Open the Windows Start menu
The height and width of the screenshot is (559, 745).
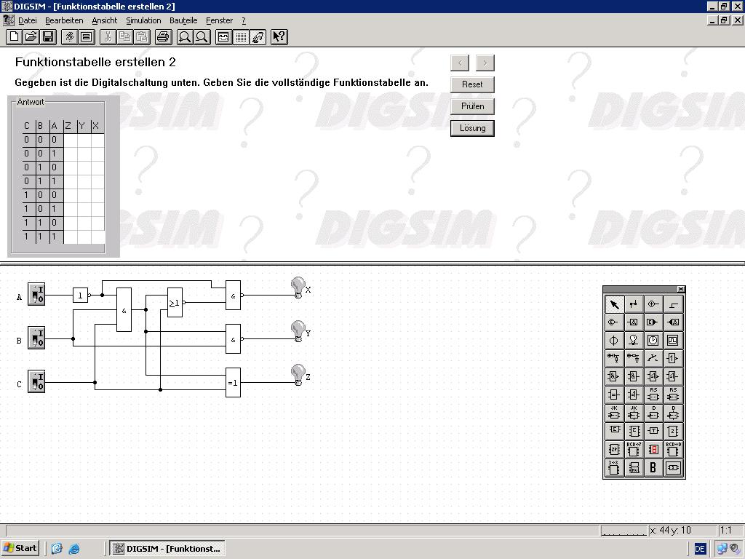coord(20,548)
